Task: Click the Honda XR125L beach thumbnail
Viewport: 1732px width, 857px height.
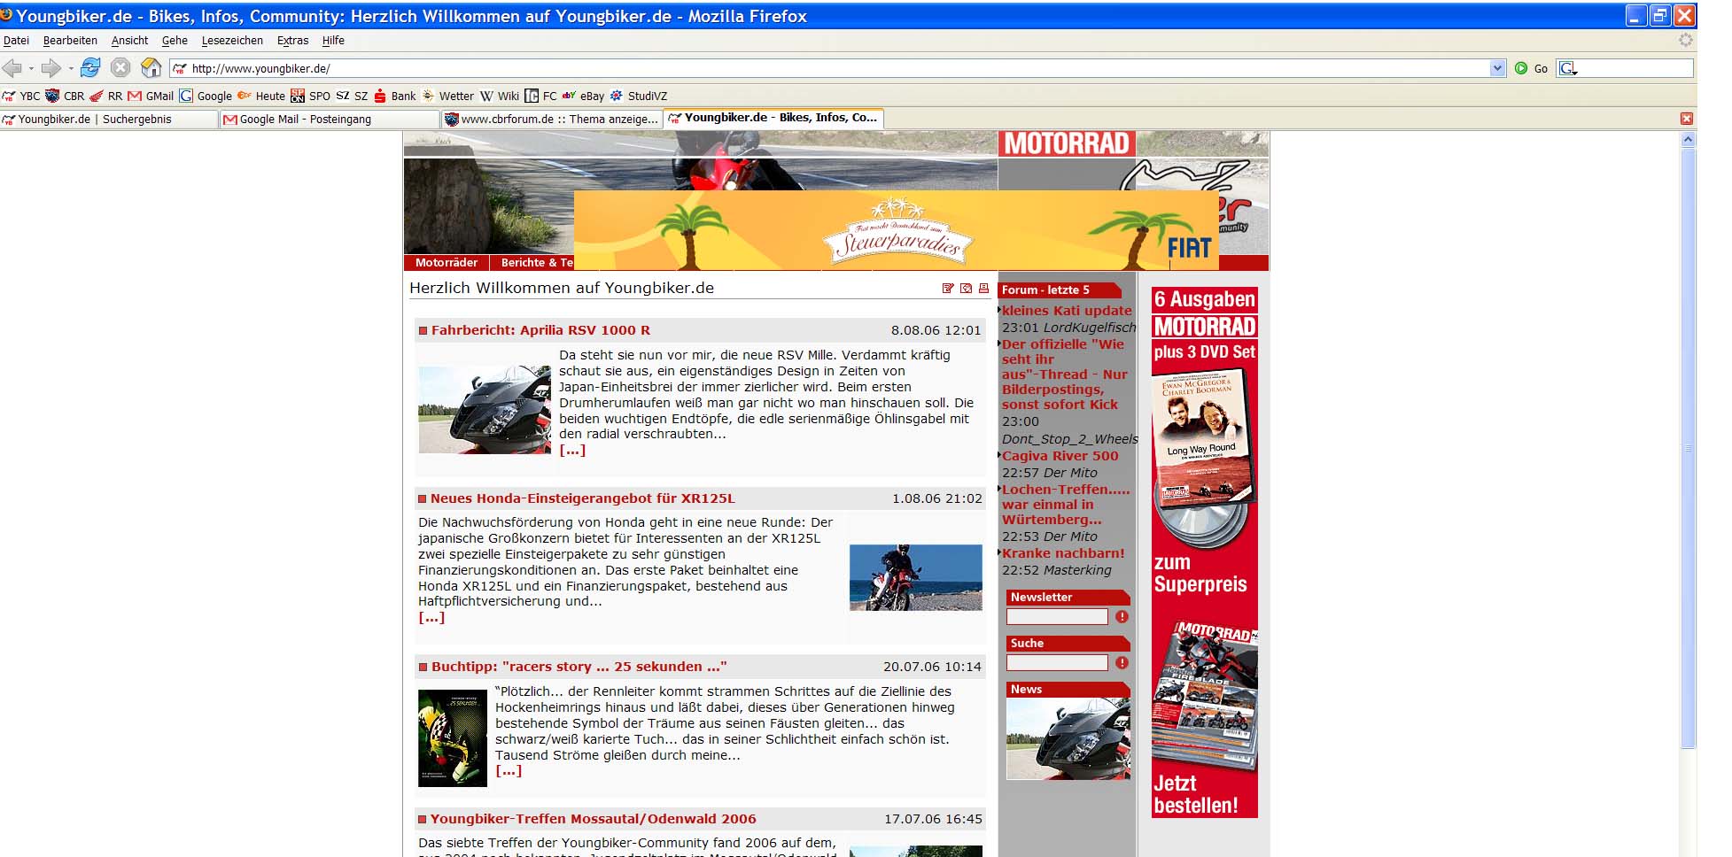Action: (x=916, y=577)
